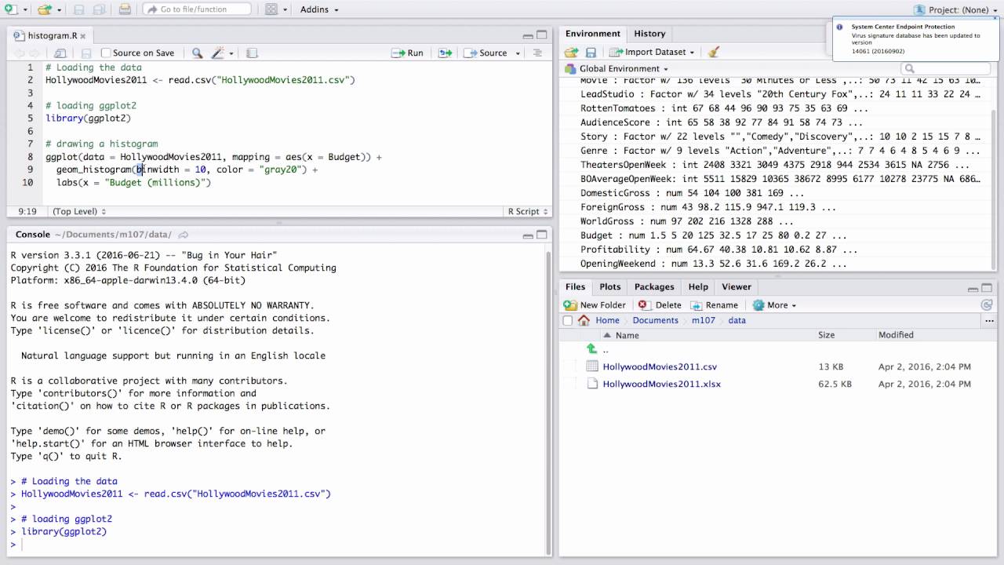Viewport: 1004px width, 565px height.
Task: Click the Open File folder icon
Action: (44, 9)
